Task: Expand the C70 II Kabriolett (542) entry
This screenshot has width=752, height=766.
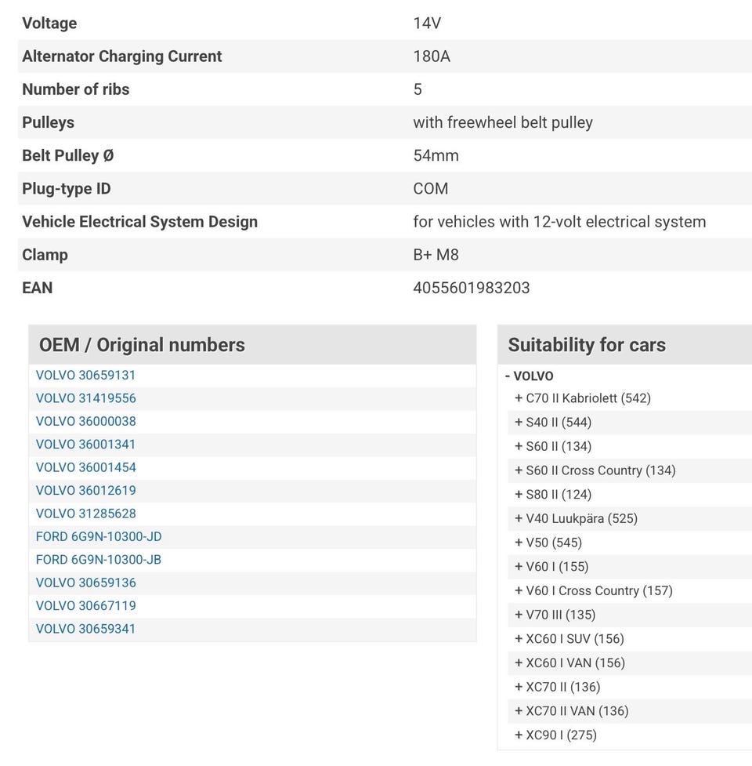Action: click(582, 398)
